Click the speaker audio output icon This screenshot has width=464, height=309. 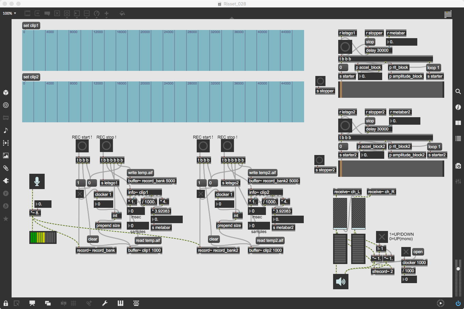(341, 282)
